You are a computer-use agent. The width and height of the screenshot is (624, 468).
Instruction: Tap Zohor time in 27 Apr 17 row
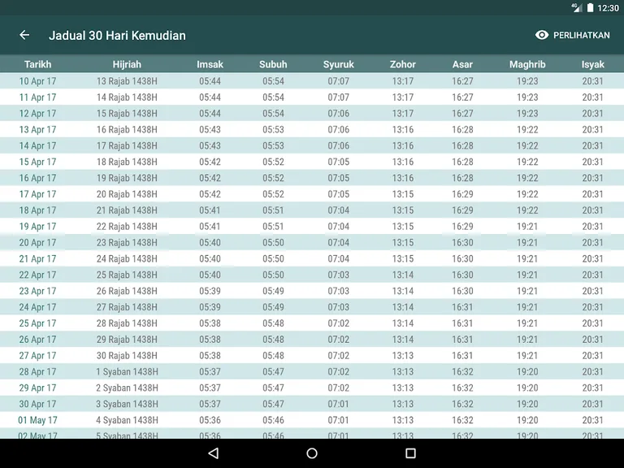click(403, 355)
